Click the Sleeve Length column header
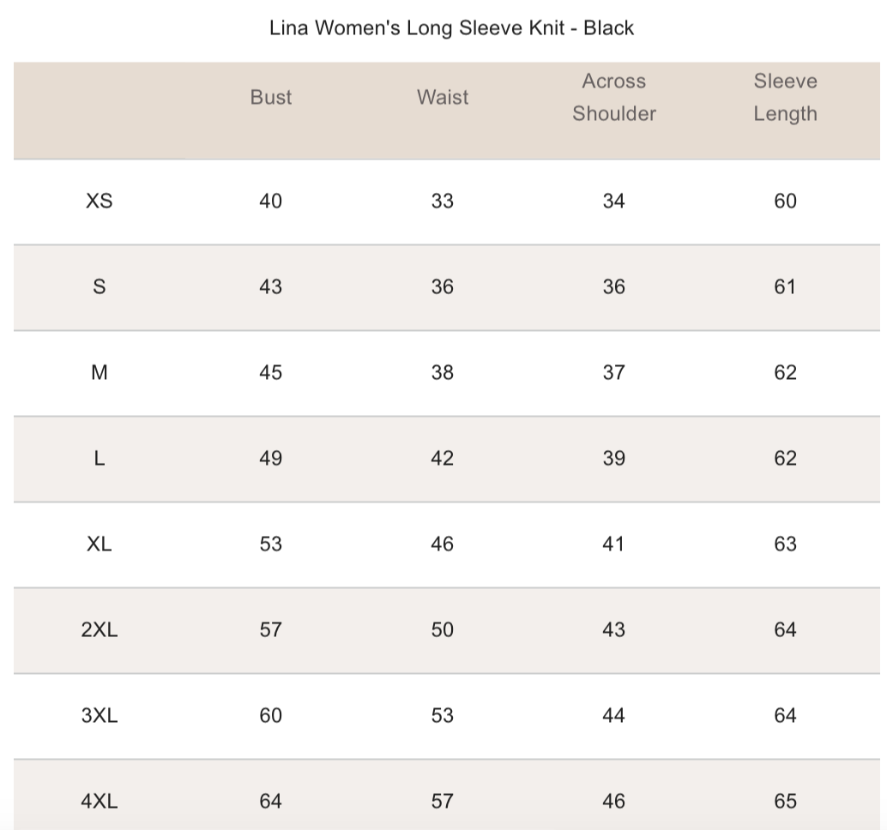This screenshot has width=887, height=830. point(785,98)
